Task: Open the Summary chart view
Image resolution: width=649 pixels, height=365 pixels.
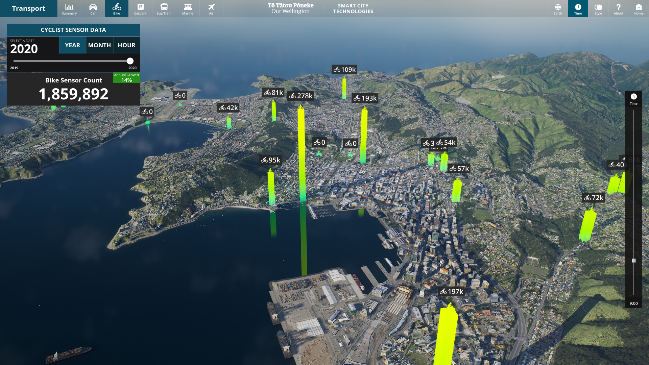Action: pyautogui.click(x=69, y=8)
